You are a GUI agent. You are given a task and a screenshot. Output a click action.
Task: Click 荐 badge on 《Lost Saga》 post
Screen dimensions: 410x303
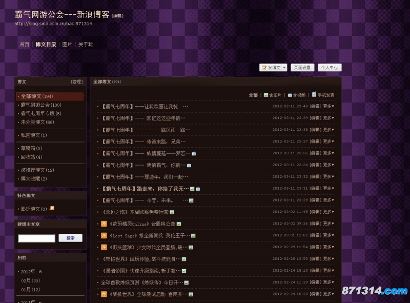104,235
